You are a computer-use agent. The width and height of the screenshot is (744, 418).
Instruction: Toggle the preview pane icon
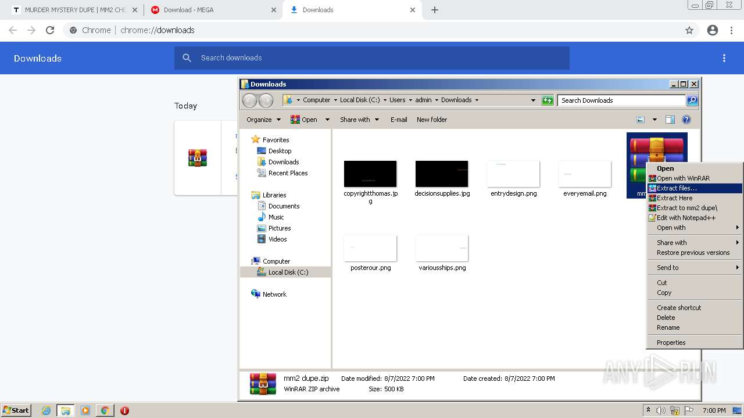tap(670, 120)
